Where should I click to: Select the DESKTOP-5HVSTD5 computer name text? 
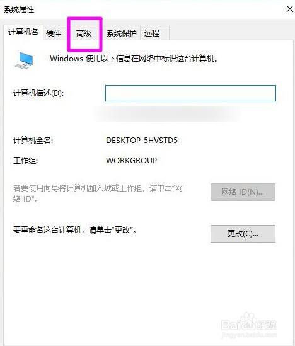coord(142,141)
